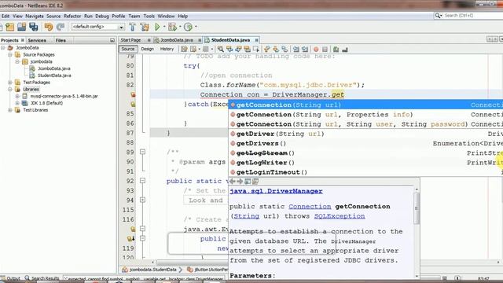This screenshot has width=503, height=283.
Task: Click the Debug Project icon
Action: pos(173,27)
